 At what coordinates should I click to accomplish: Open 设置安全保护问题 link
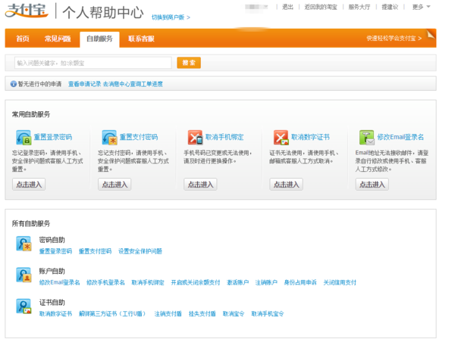click(x=140, y=251)
